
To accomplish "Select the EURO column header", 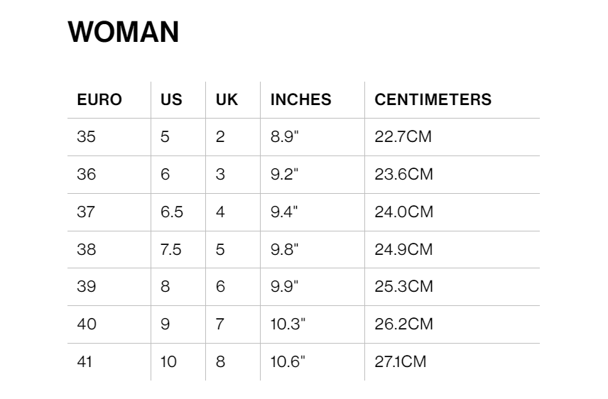I will coord(99,99).
